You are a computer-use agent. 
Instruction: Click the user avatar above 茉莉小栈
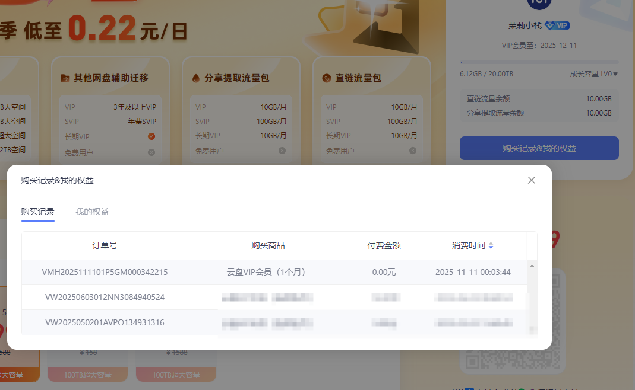point(539,3)
